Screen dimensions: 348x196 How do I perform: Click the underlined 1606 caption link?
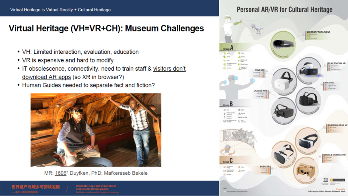click(61, 173)
